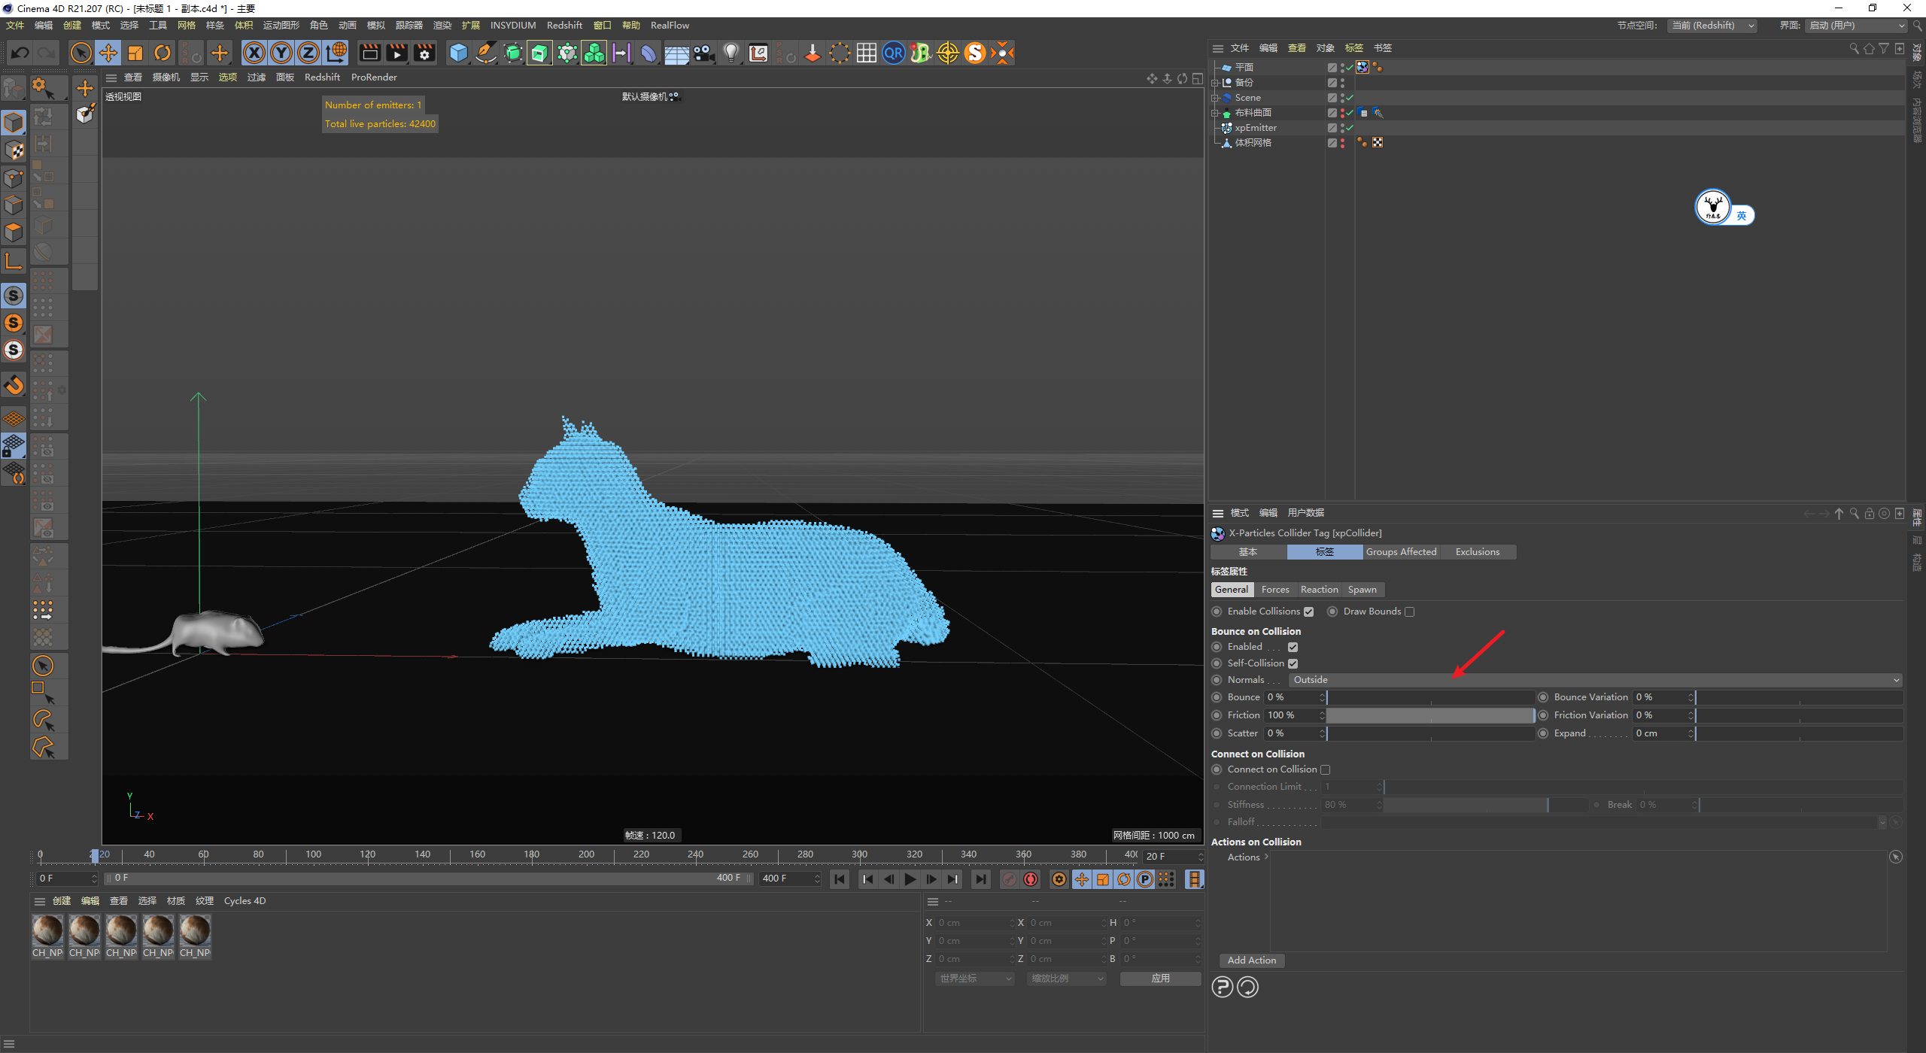Expand the Scene object in hierarchy
The height and width of the screenshot is (1053, 1926).
pyautogui.click(x=1214, y=98)
